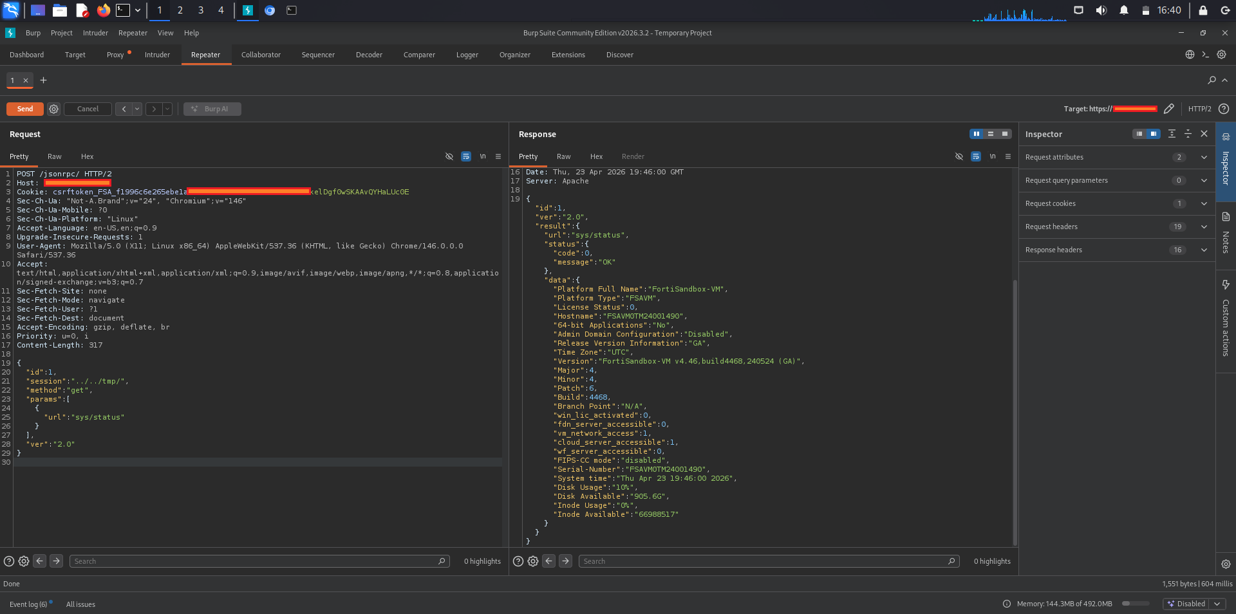The height and width of the screenshot is (614, 1236).
Task: Expand the Request attributes section
Action: (x=1204, y=157)
